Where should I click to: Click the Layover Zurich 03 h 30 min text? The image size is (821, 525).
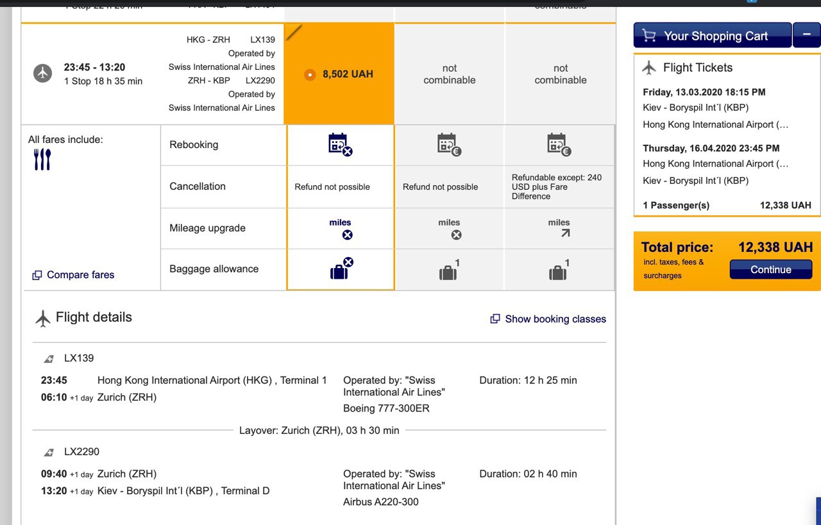pos(319,431)
